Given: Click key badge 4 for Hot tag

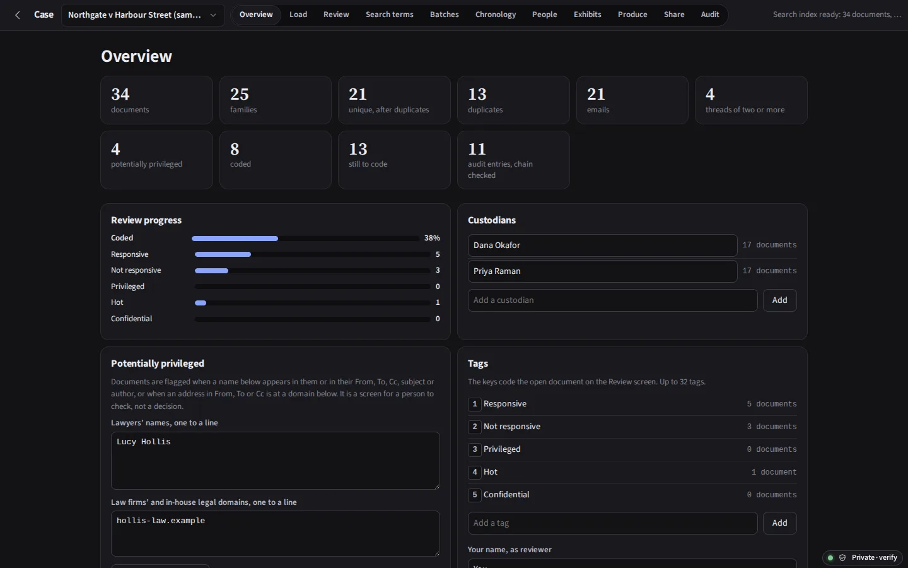Looking at the screenshot, I should (475, 472).
